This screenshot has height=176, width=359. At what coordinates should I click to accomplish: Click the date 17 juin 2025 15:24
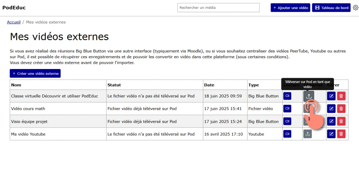[223, 122]
